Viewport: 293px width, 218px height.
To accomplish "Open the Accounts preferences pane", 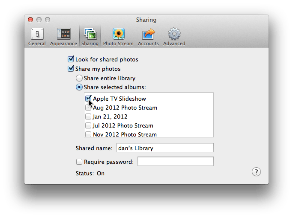I will [148, 37].
